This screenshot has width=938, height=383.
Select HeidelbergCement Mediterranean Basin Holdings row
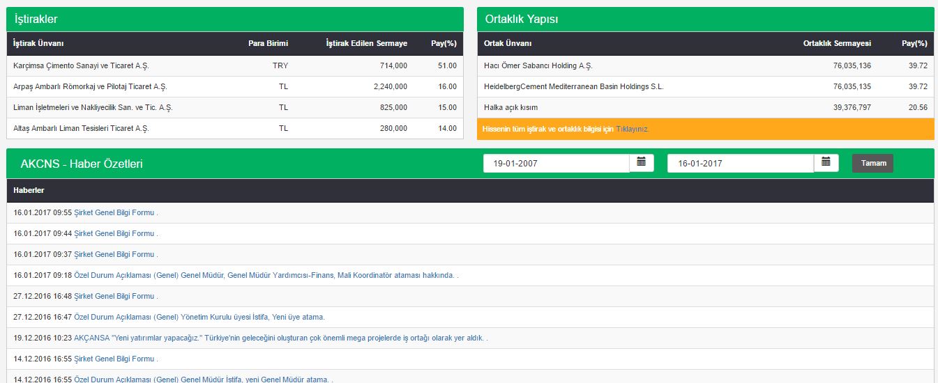point(706,86)
